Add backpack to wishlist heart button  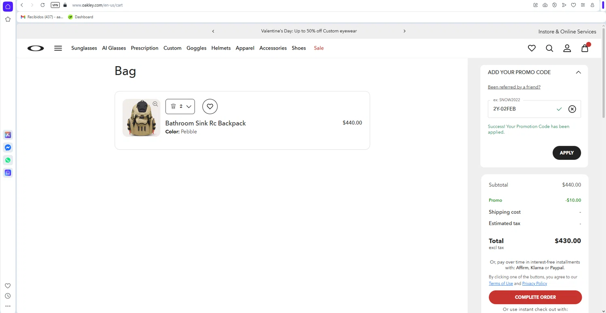(x=210, y=106)
